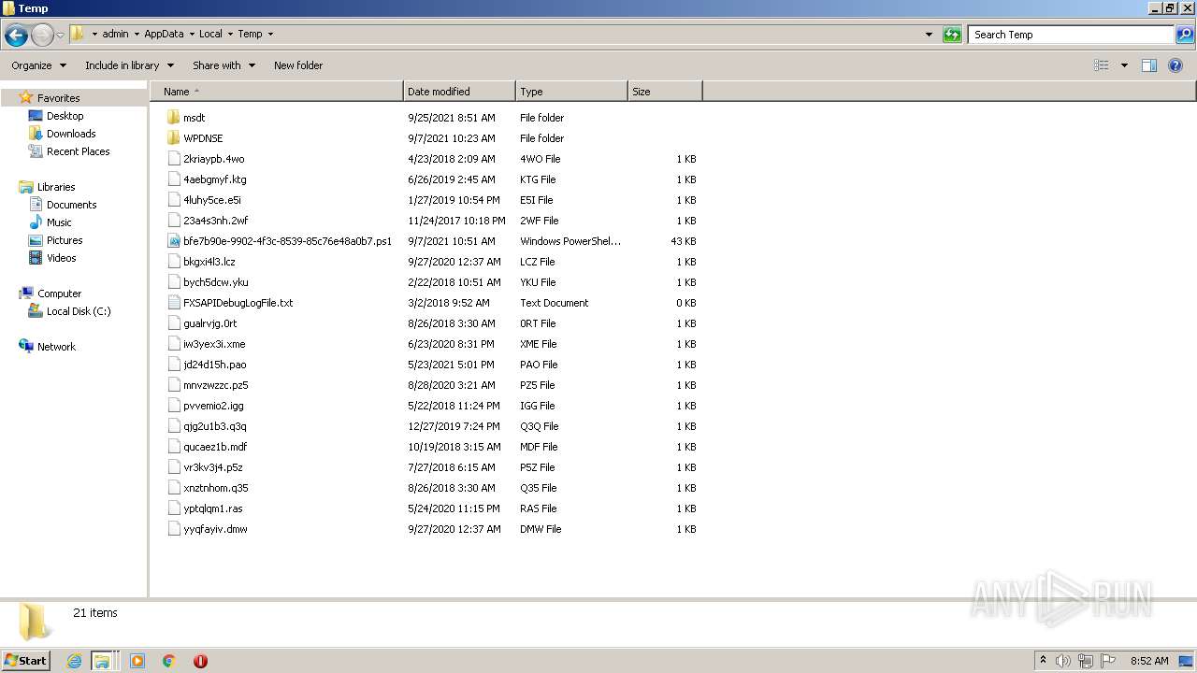Screen dimensions: 1197x673
Task: Click AppData in the address breadcrumb
Action: (164, 34)
